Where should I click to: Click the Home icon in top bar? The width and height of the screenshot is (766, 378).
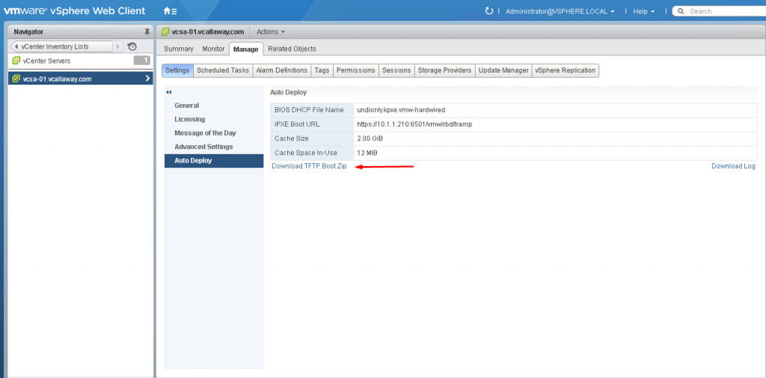coord(168,11)
